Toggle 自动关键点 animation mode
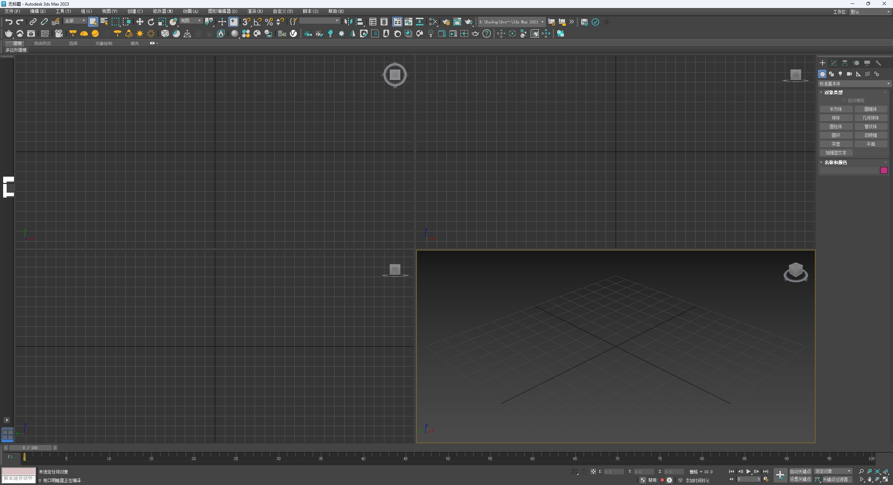The height and width of the screenshot is (485, 893). pyautogui.click(x=801, y=471)
